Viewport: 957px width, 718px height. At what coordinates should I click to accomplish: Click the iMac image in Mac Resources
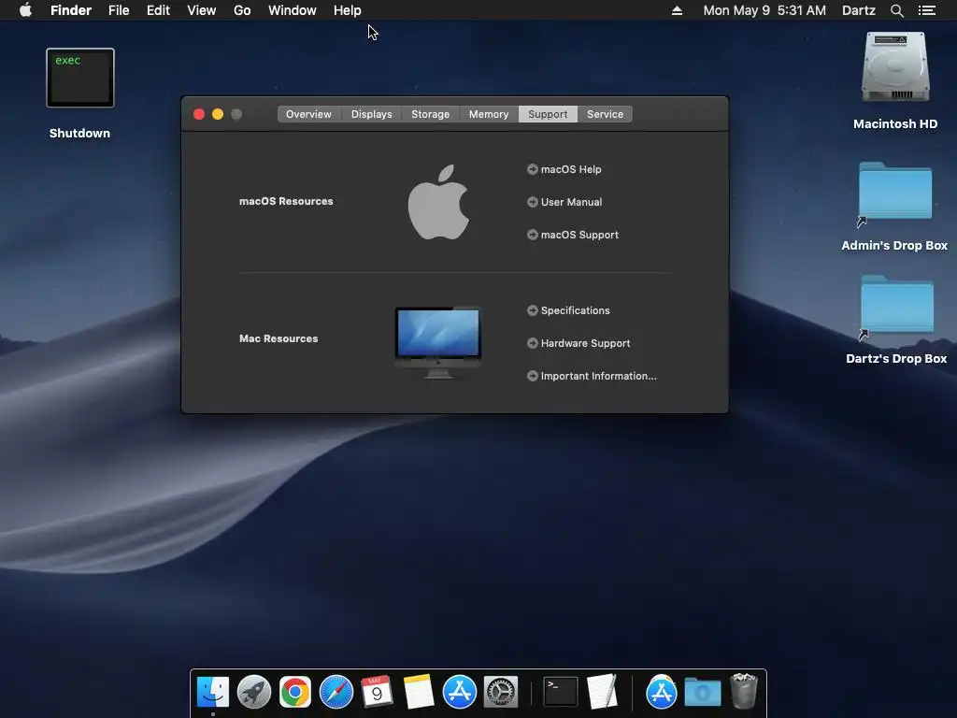(438, 342)
